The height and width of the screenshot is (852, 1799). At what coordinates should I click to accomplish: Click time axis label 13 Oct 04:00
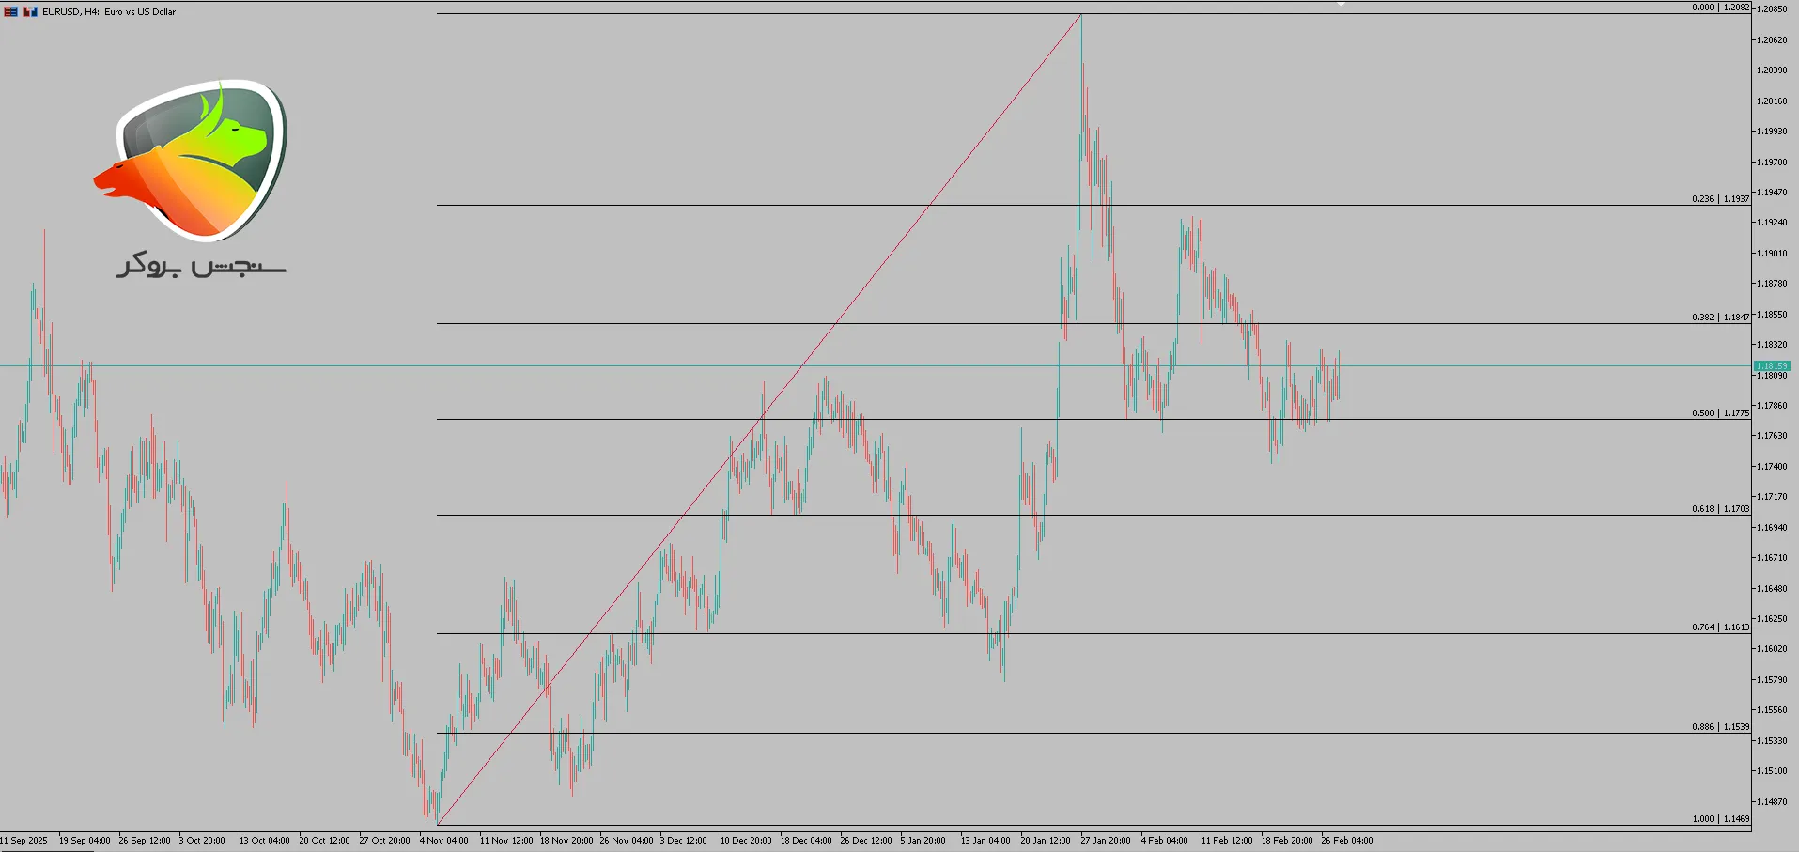[x=265, y=841]
